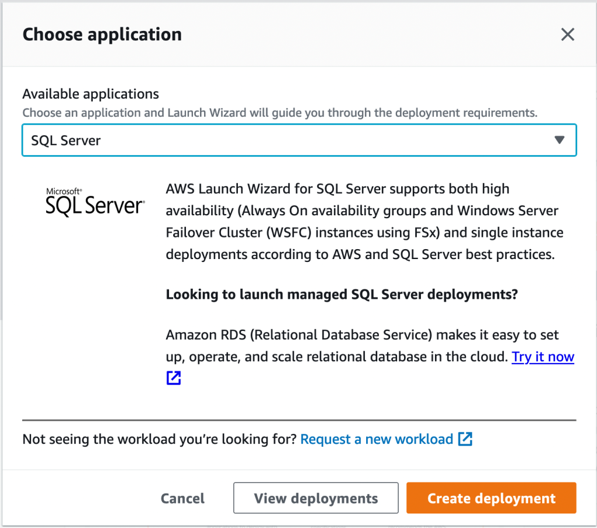Click the Microsoft SQL Server logo
Image resolution: width=597 pixels, height=528 pixels.
94,201
